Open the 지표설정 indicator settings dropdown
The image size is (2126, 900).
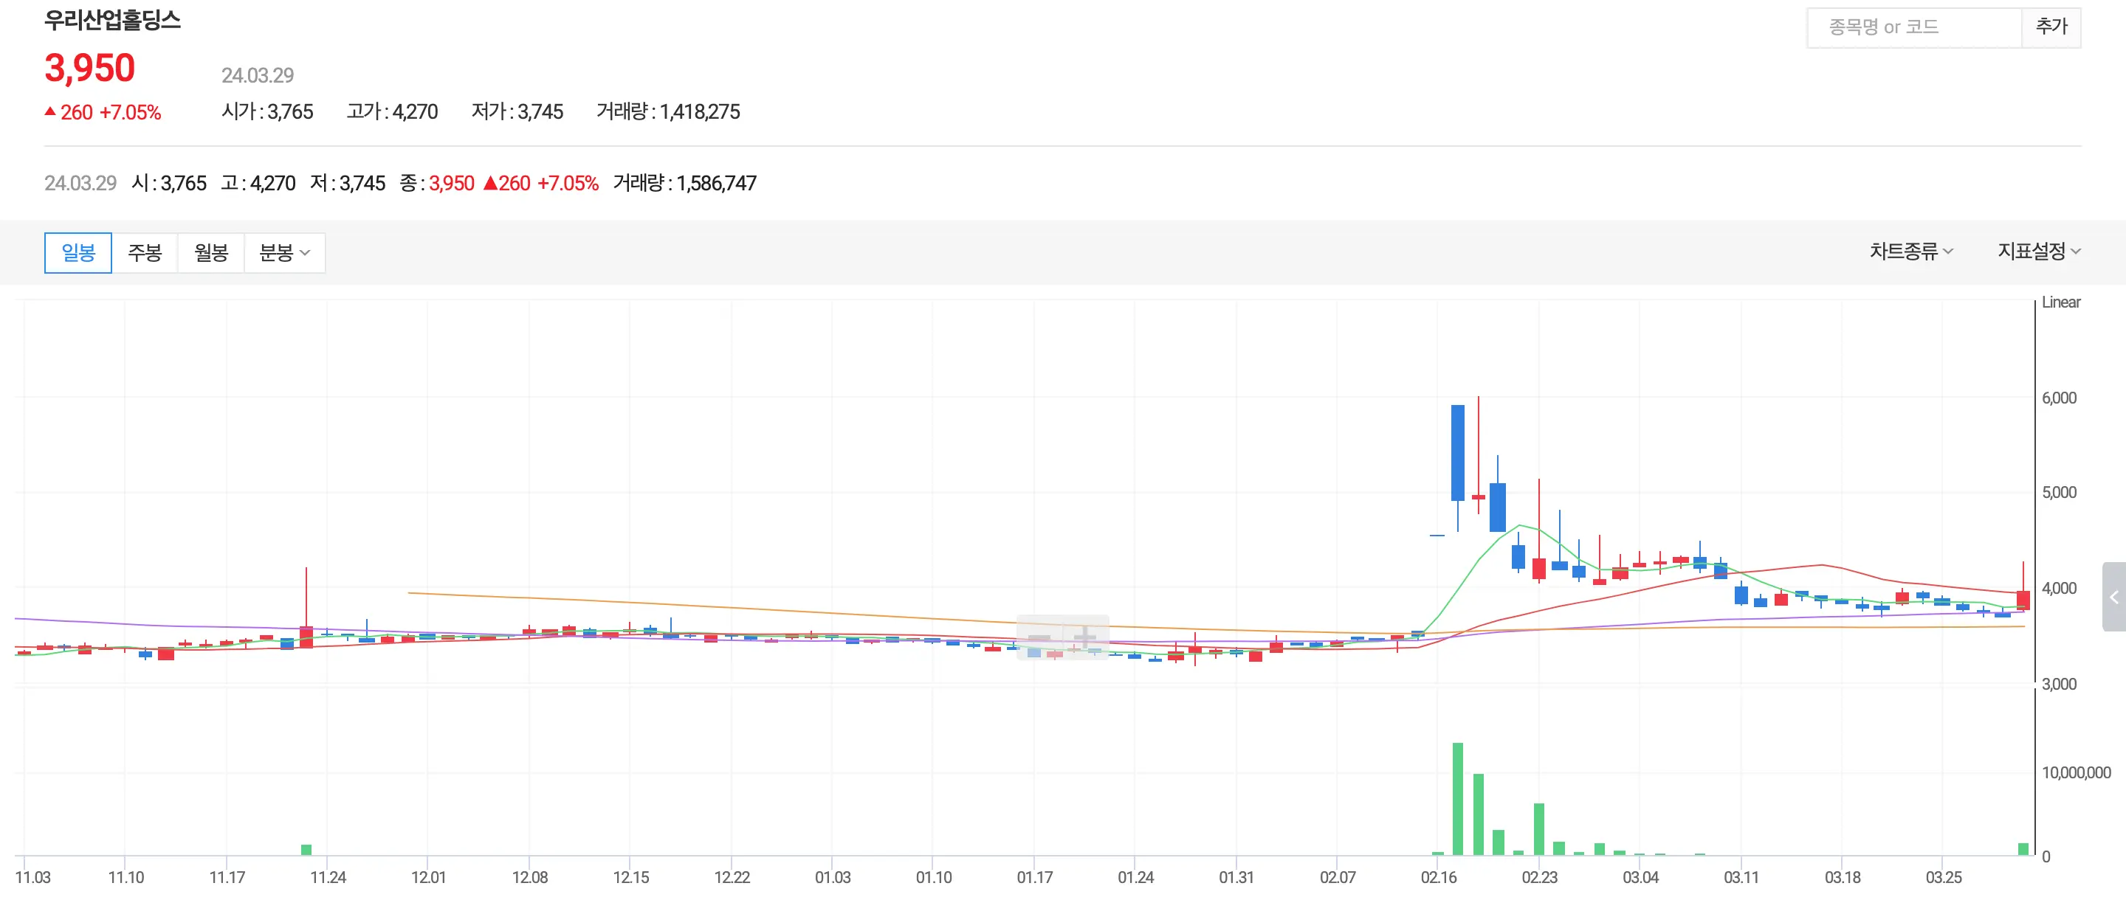[2038, 251]
